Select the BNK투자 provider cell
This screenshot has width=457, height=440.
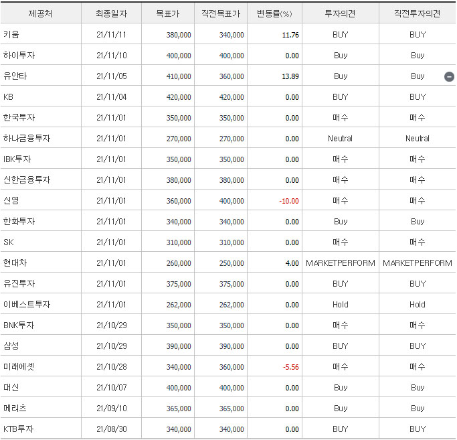[x=41, y=325]
